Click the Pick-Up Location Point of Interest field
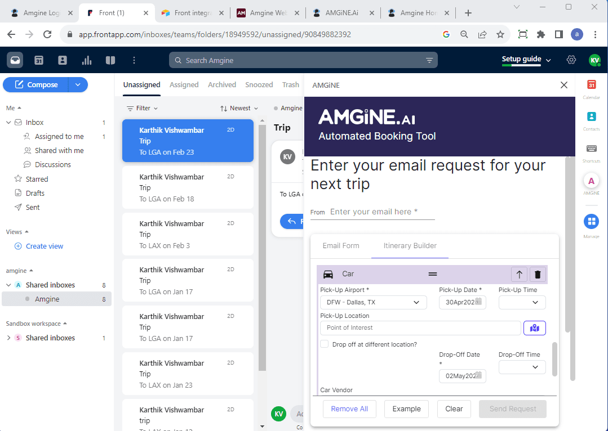 coord(420,328)
